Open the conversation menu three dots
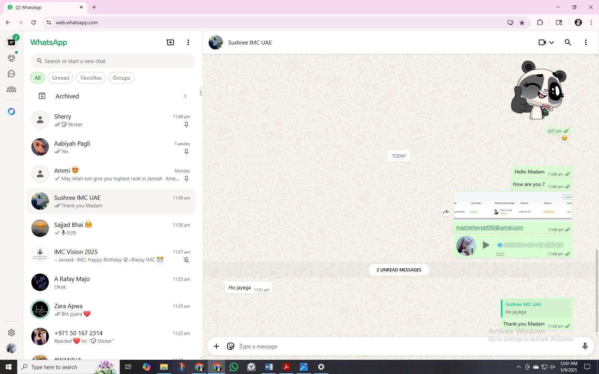Image resolution: width=599 pixels, height=374 pixels. 586,42
